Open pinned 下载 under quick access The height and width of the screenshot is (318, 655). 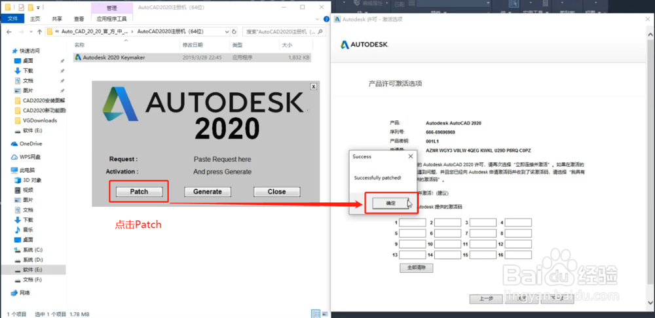(28, 71)
